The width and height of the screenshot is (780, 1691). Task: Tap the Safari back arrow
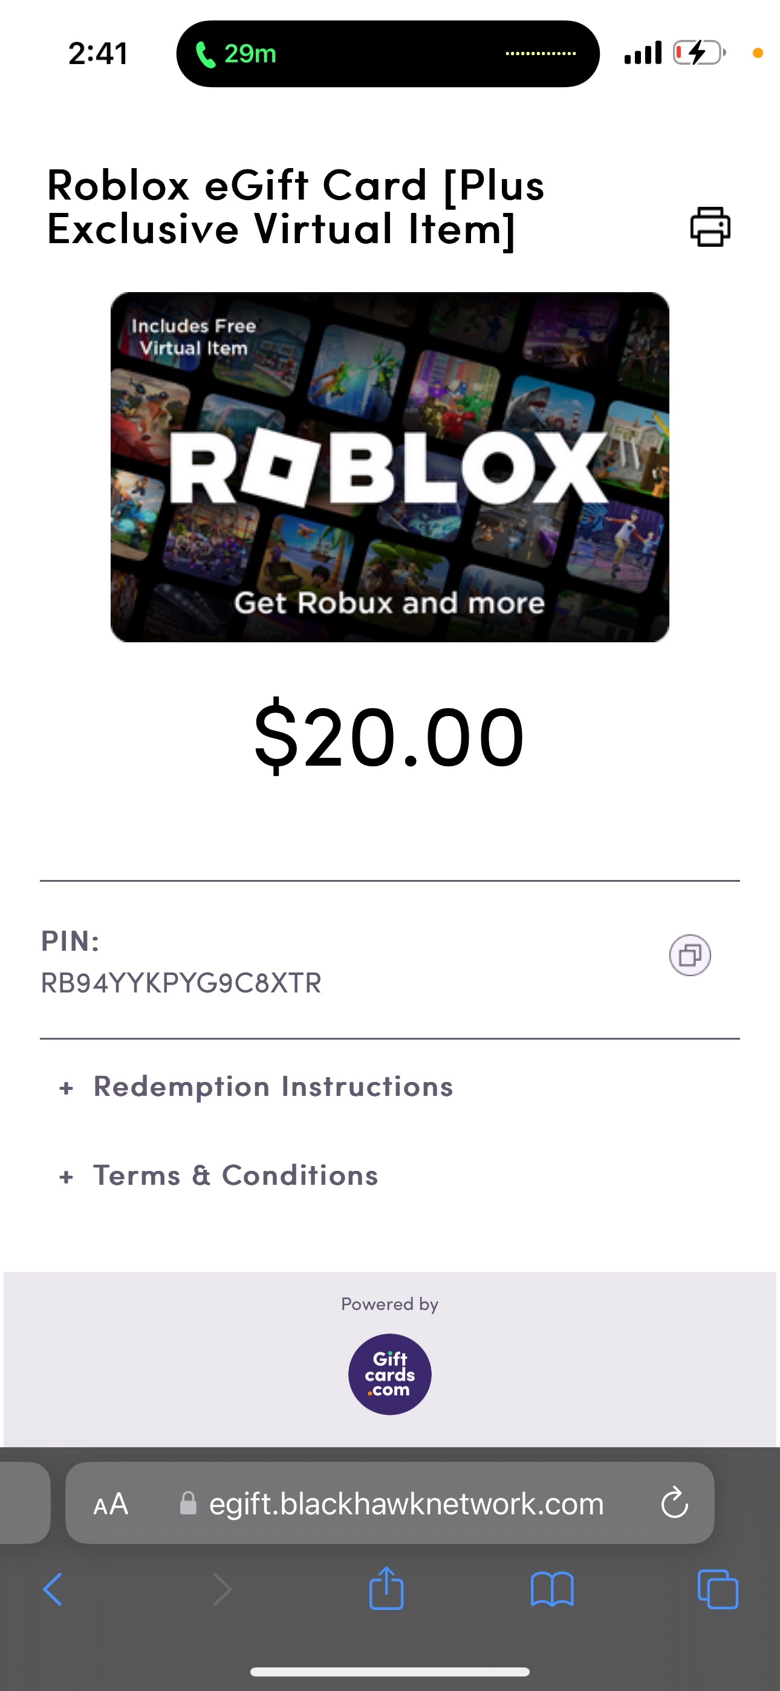coord(53,1589)
